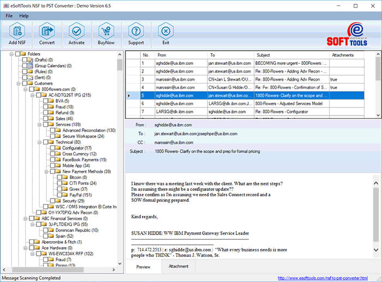
Task: Select the PayPal (151) folder icon
Action: [65, 195]
